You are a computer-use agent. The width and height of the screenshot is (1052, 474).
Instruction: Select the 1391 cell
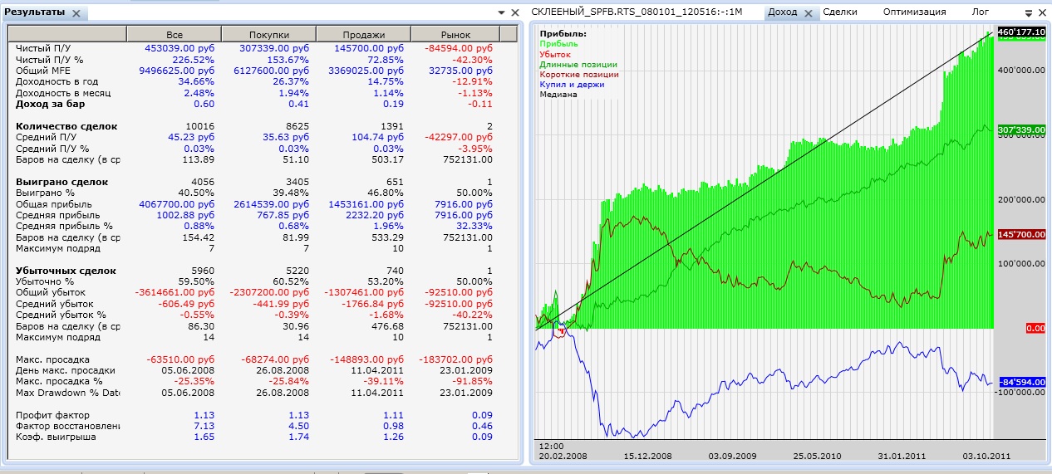393,126
